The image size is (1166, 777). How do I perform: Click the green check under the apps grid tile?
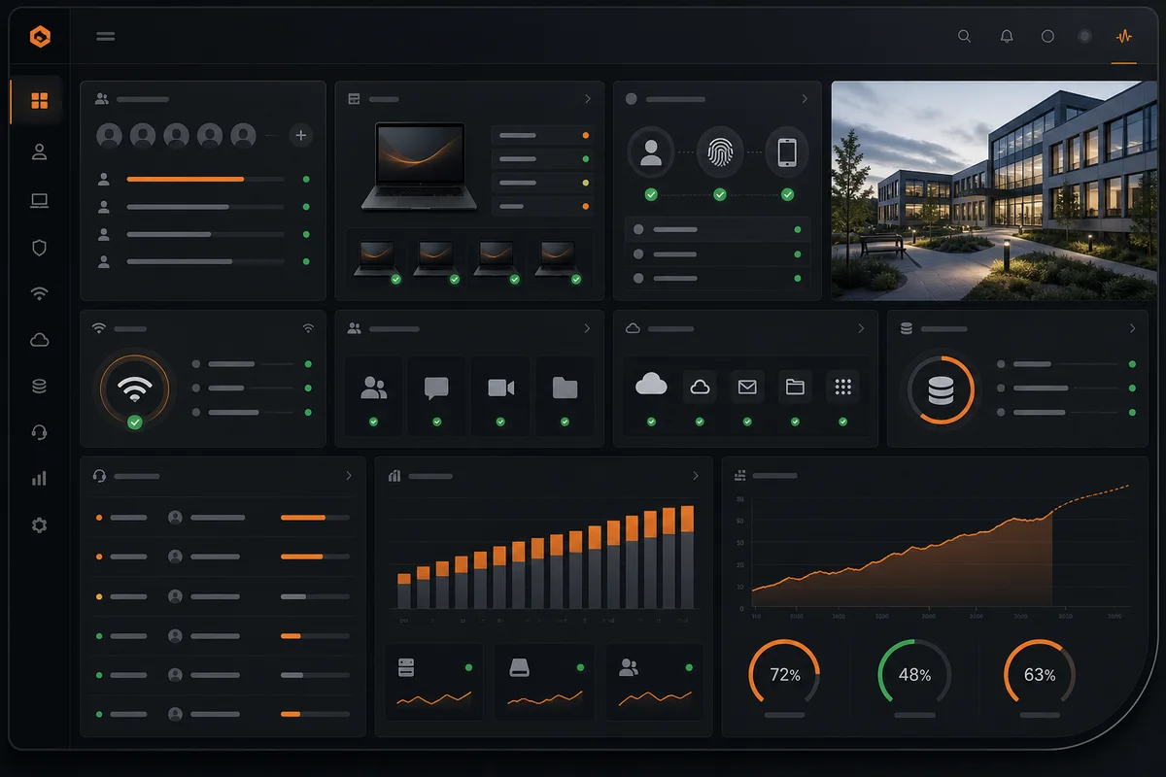pos(842,422)
